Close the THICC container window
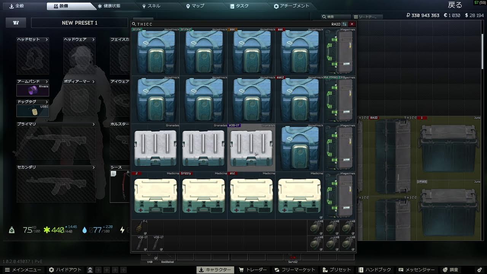 (352, 24)
